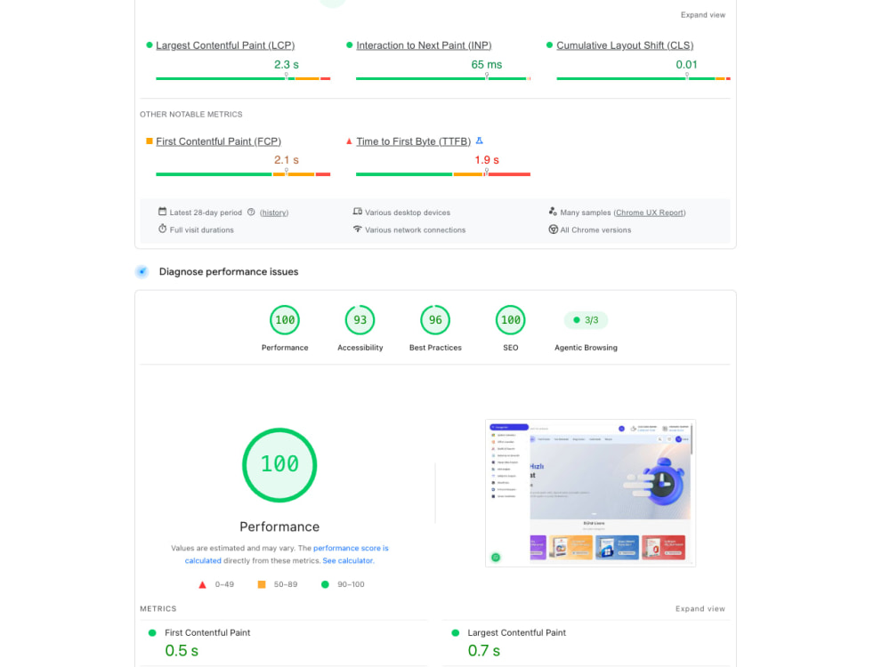The height and width of the screenshot is (667, 890).
Task: Click the samples icon beside Many samples
Action: [553, 212]
